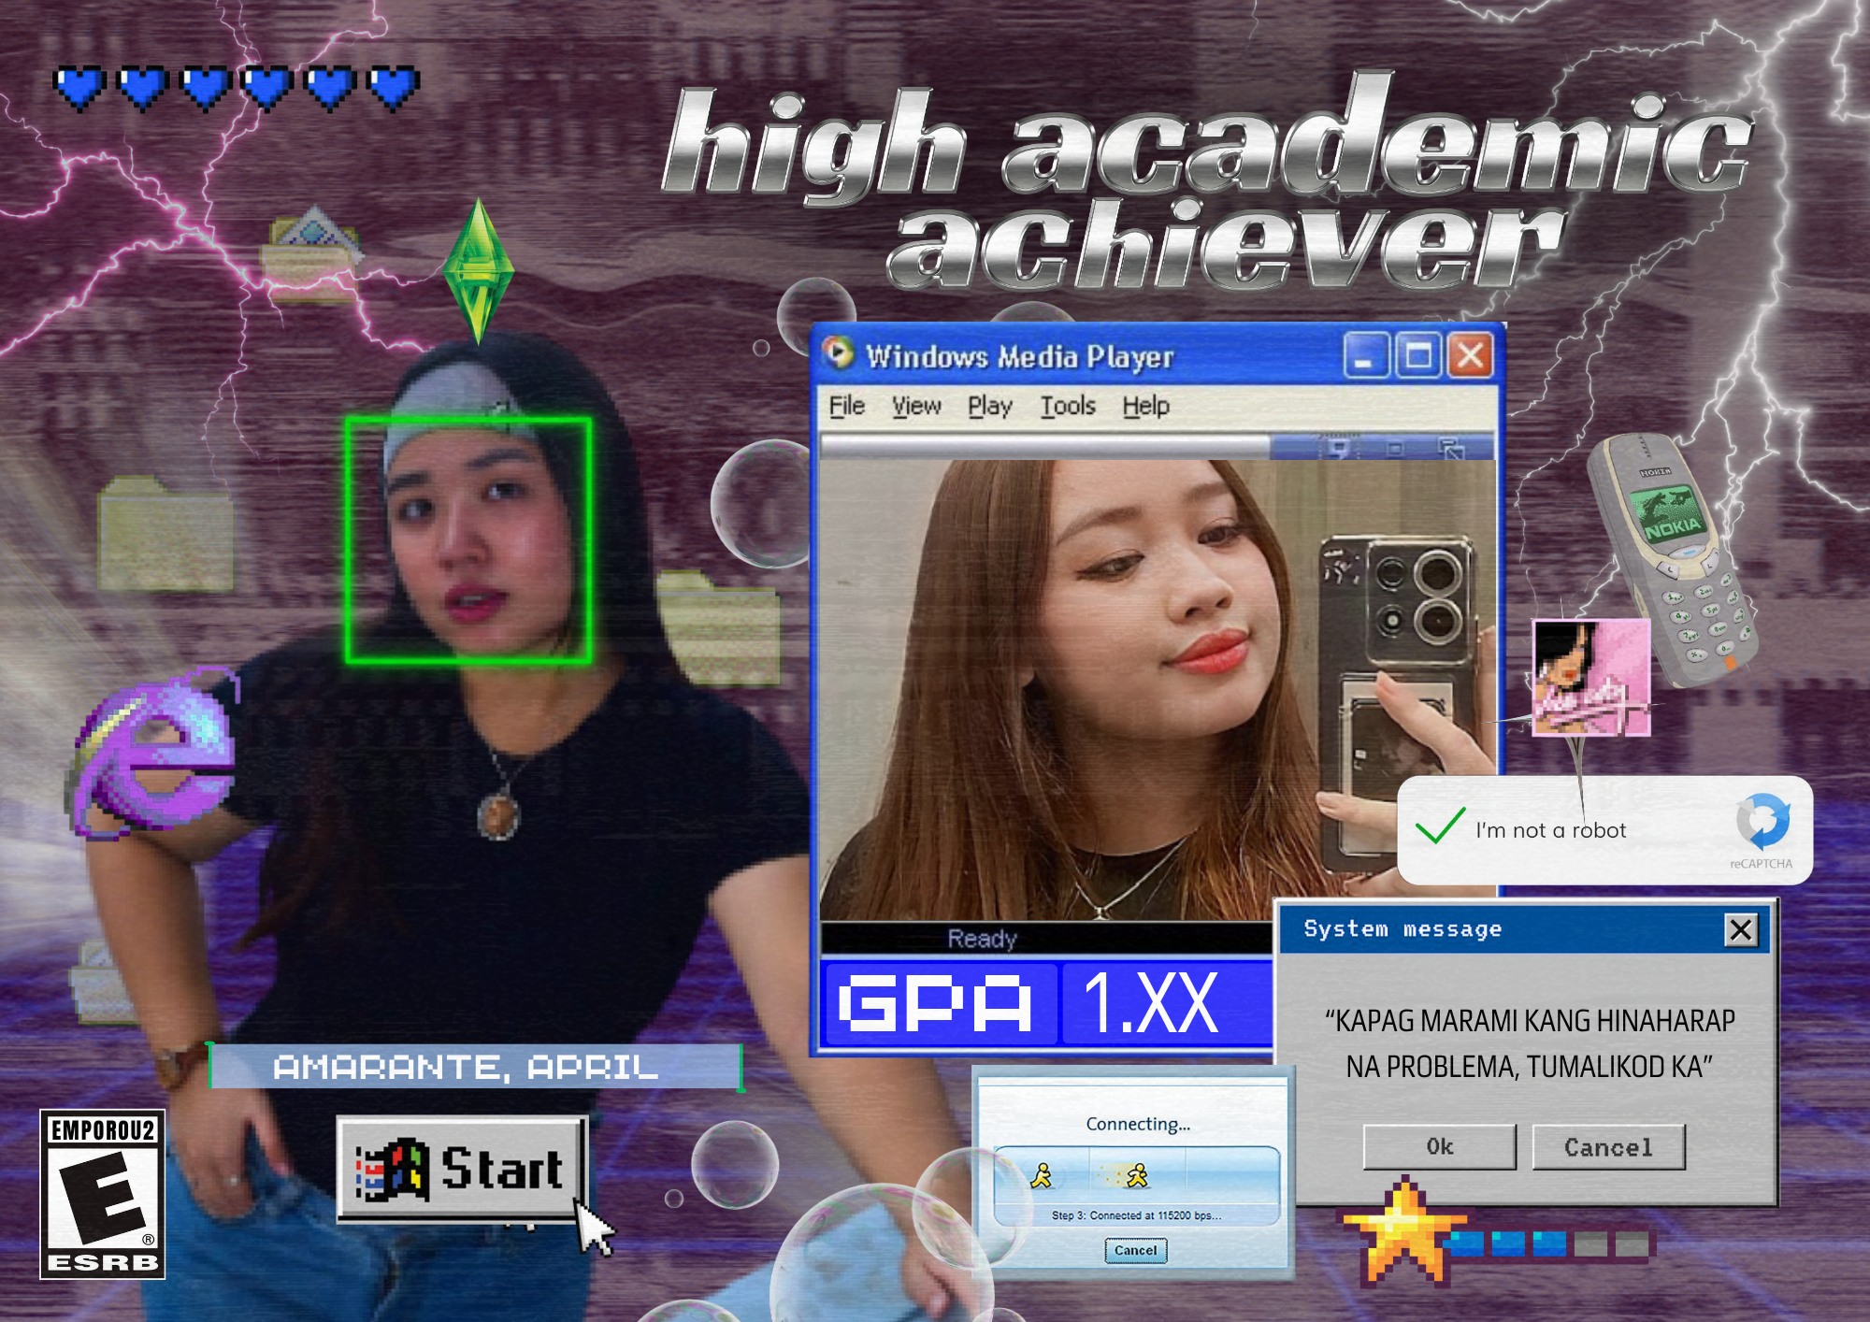Image resolution: width=1870 pixels, height=1322 pixels.
Task: Click Ok in System message dialog
Action: coord(1440,1147)
